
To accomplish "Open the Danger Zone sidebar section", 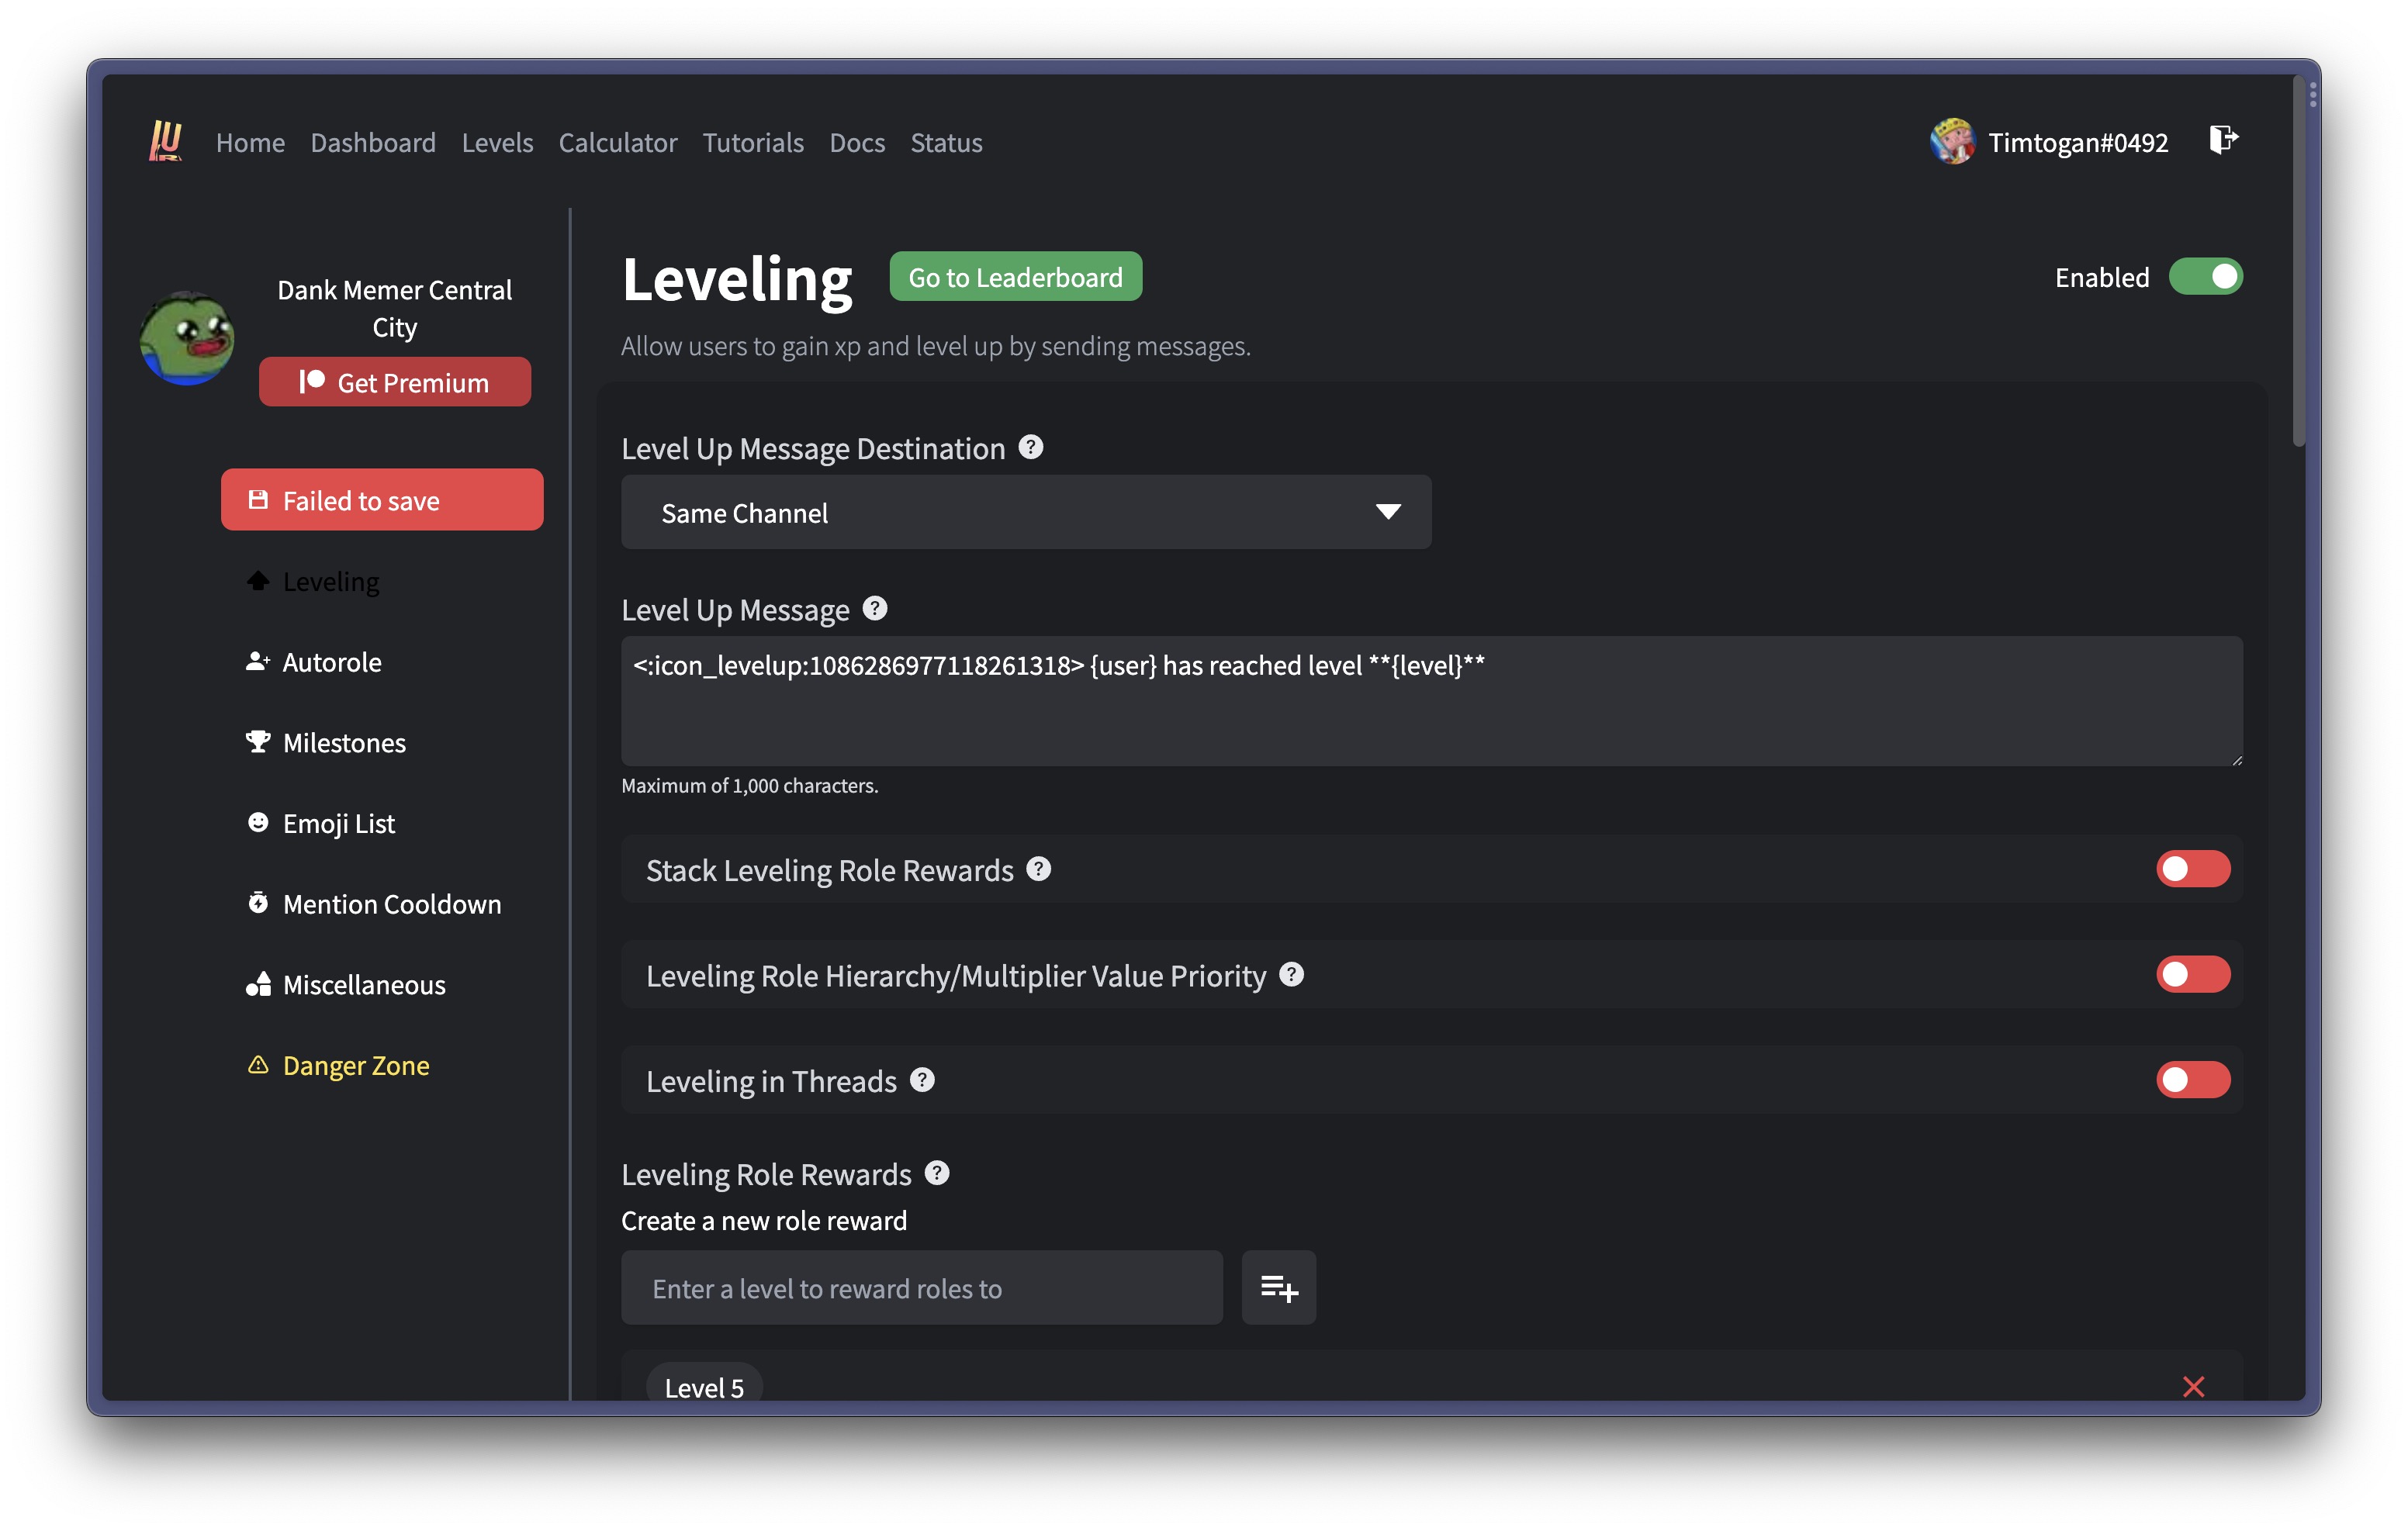I will pos(355,1066).
